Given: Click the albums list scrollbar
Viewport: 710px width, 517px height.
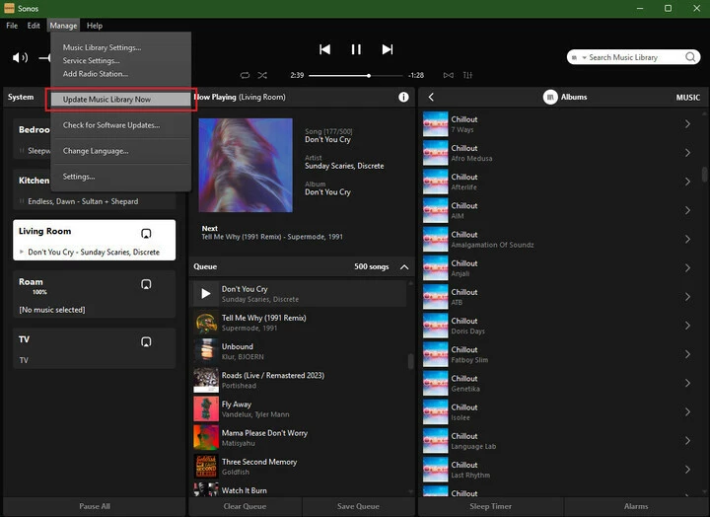Looking at the screenshot, I should [x=704, y=174].
